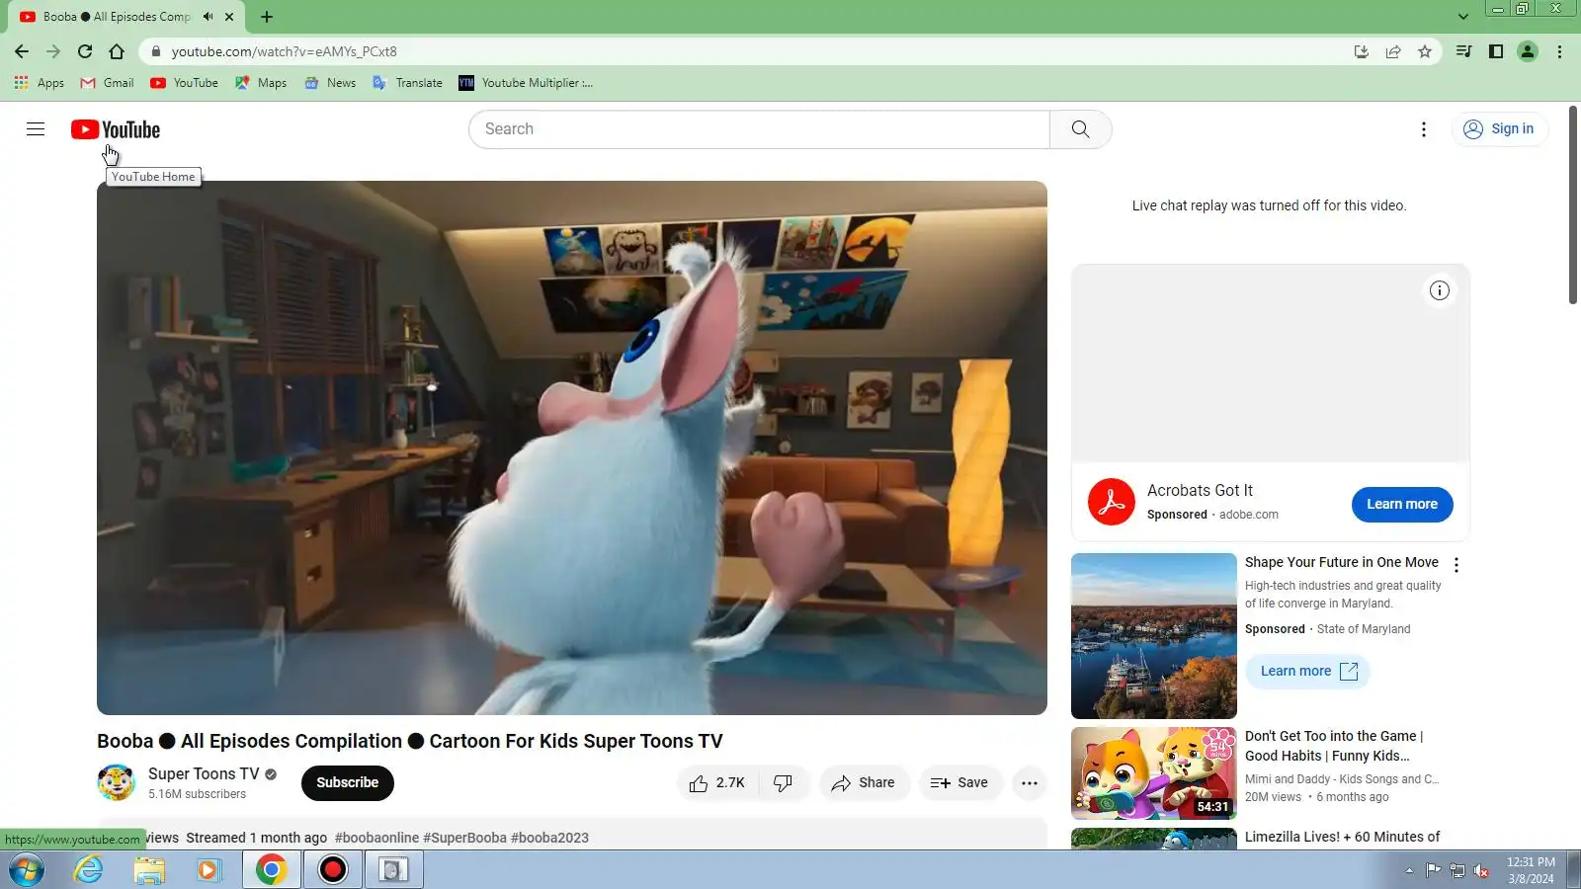Open the Maps bookmark
This screenshot has height=889, width=1581.
click(x=261, y=83)
